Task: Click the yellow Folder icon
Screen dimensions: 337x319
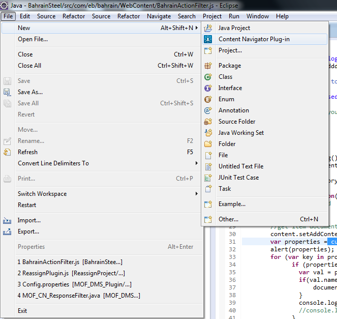Action: point(208,144)
